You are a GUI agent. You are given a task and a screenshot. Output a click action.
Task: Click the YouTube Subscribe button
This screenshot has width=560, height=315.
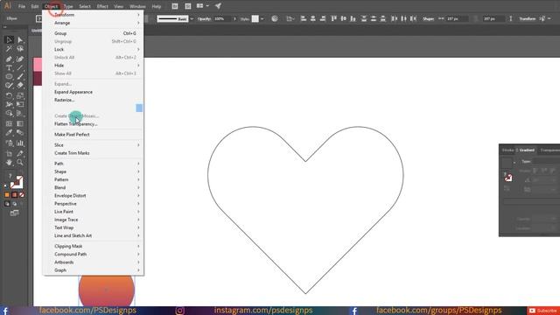pos(543,311)
